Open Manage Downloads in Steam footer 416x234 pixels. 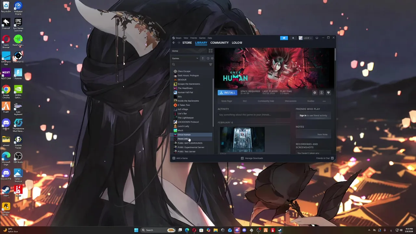click(252, 158)
